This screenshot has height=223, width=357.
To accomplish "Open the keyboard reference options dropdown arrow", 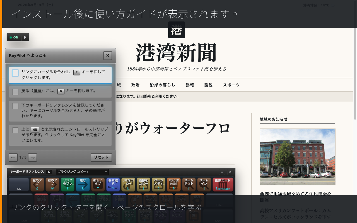I will pos(222,172).
